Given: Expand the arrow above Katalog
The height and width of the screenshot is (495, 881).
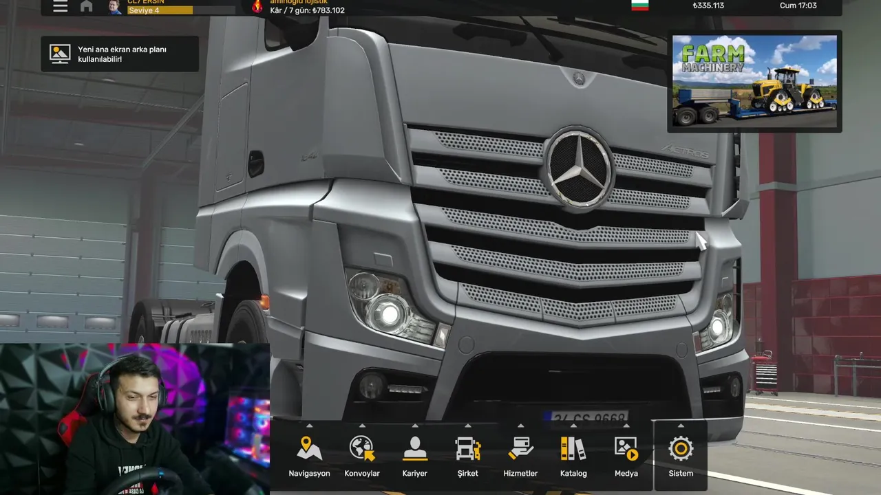Looking at the screenshot, I should coord(573,426).
